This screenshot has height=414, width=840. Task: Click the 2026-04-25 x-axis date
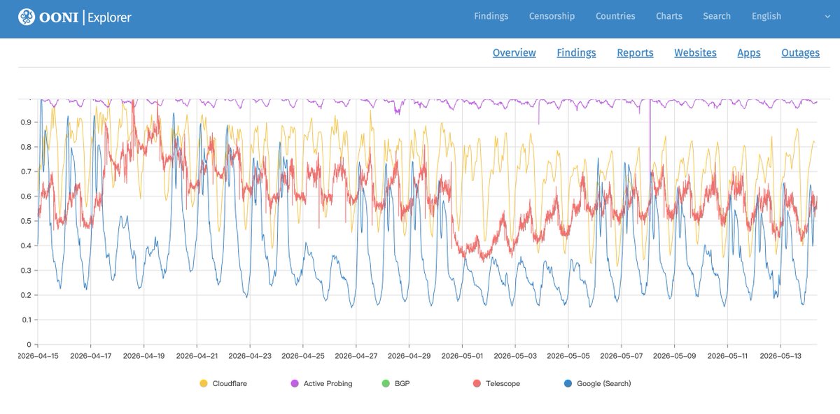[303, 355]
